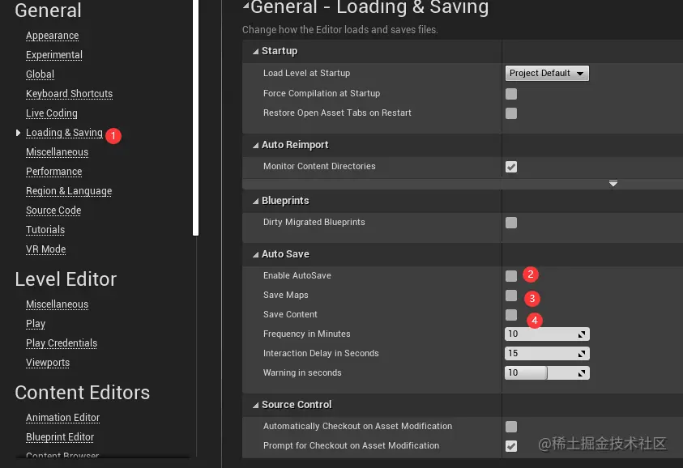Open Live Coding settings
The width and height of the screenshot is (683, 468).
click(51, 113)
